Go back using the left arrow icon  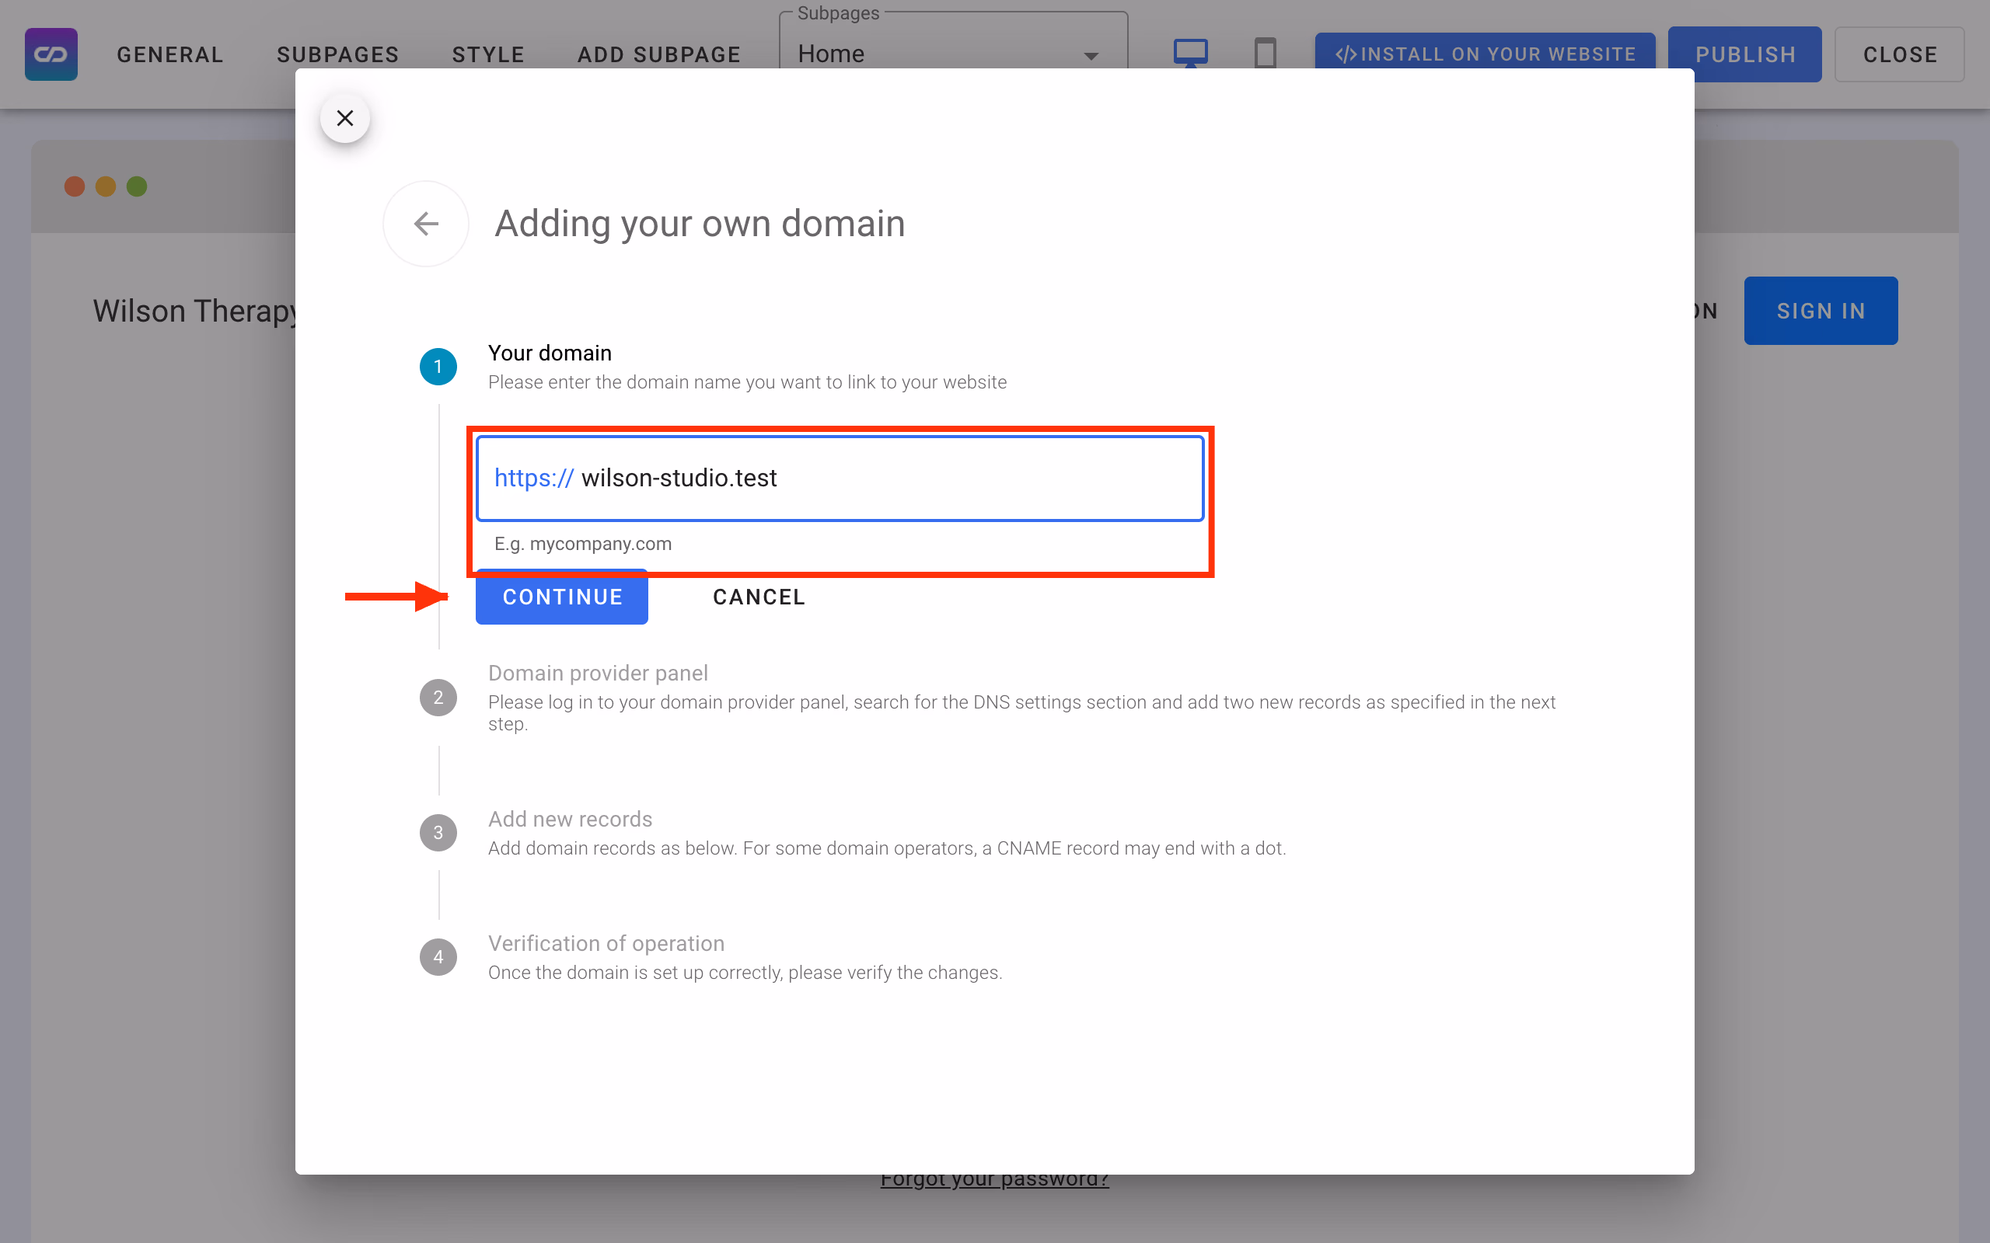tap(426, 224)
